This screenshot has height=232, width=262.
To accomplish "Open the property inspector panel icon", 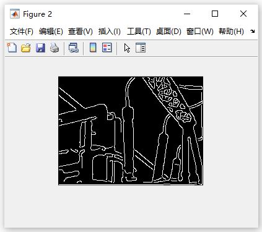I will (141, 48).
